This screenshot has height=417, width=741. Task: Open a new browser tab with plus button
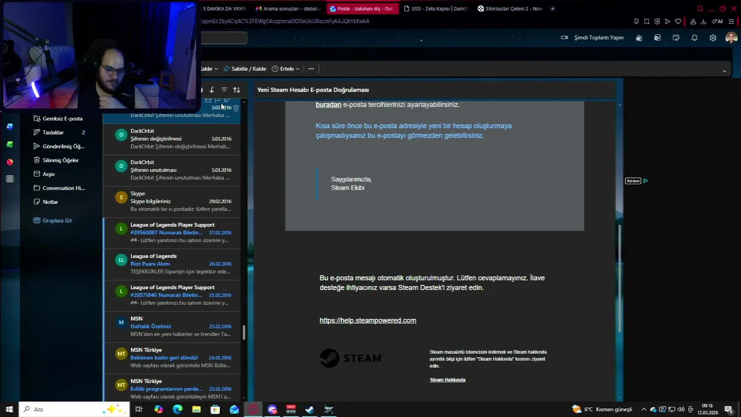point(552,9)
